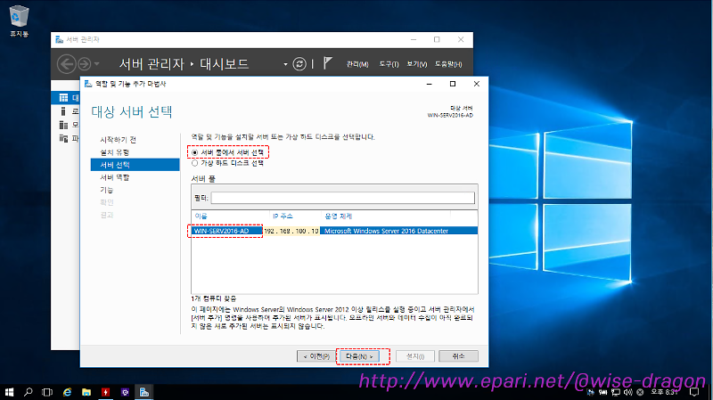Sort server pool by IP 주소 column header
713x400 pixels.
pos(283,216)
